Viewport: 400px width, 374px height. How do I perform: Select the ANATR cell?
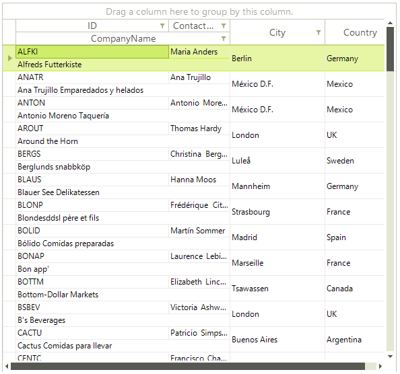pyautogui.click(x=92, y=77)
